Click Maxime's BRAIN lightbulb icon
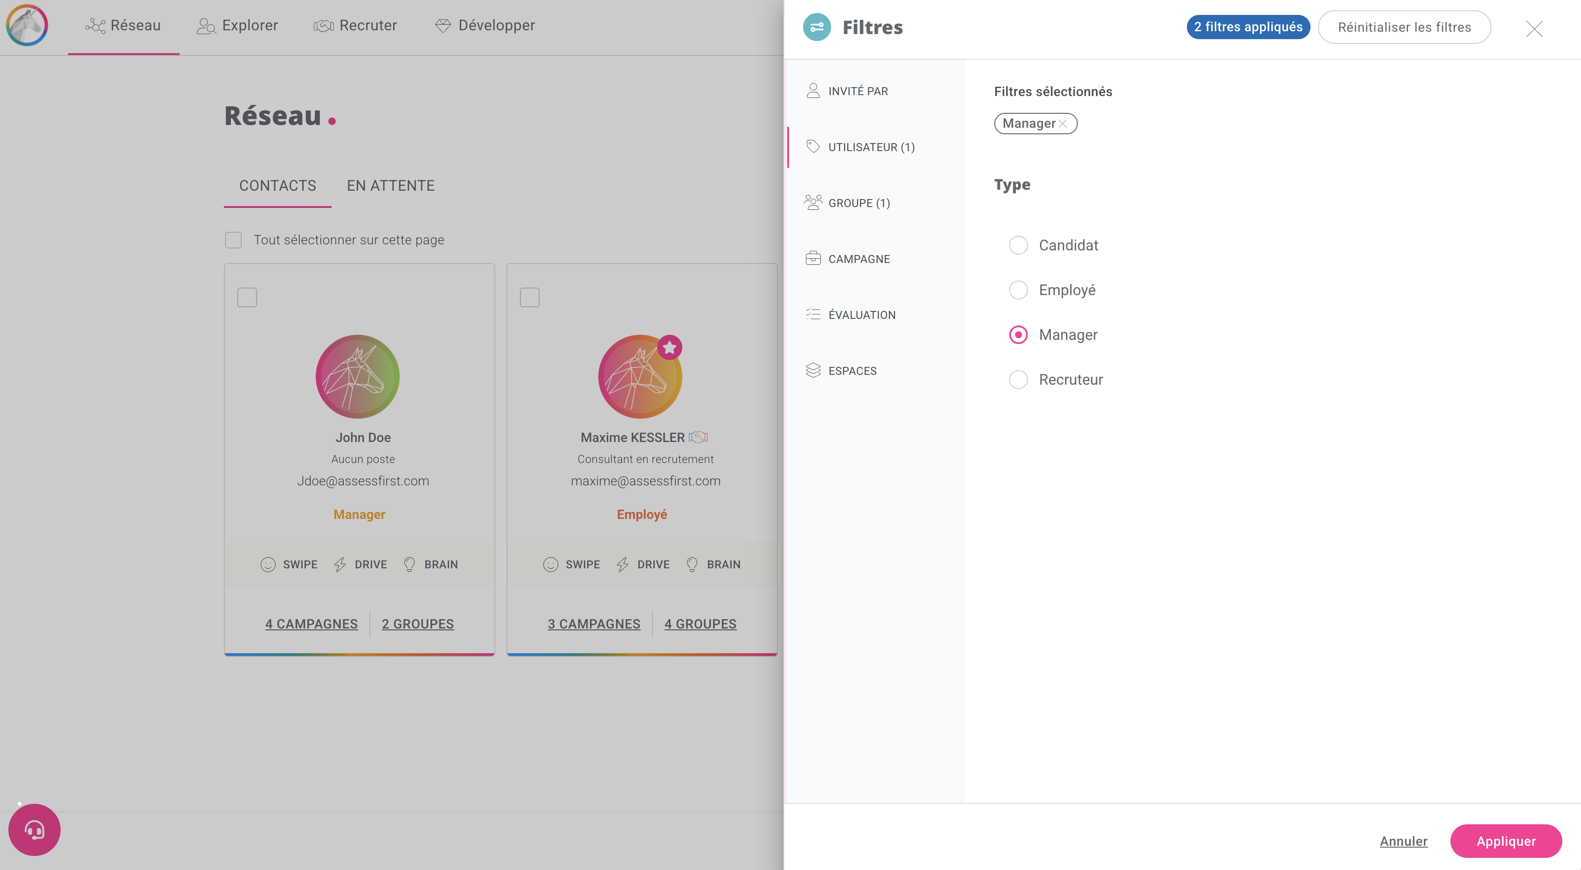 point(692,565)
